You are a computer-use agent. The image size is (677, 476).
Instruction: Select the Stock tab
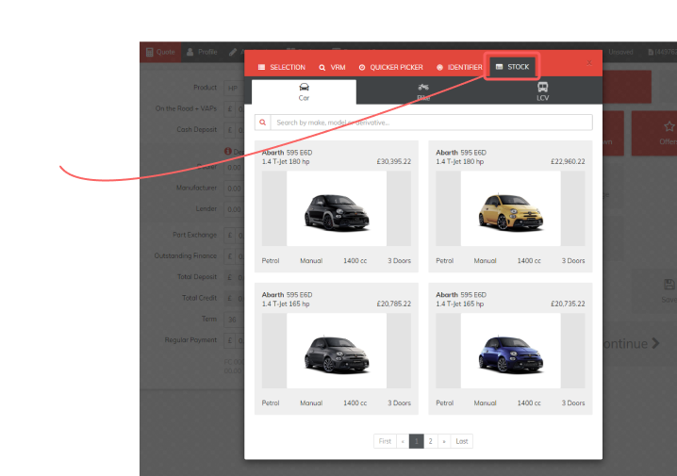tap(512, 67)
